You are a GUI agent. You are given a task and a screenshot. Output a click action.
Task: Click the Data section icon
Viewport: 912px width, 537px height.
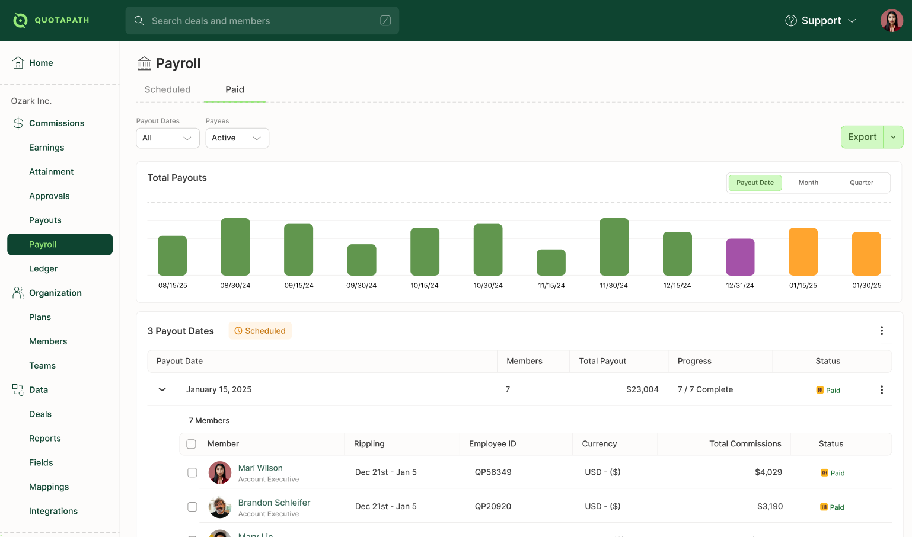[18, 390]
